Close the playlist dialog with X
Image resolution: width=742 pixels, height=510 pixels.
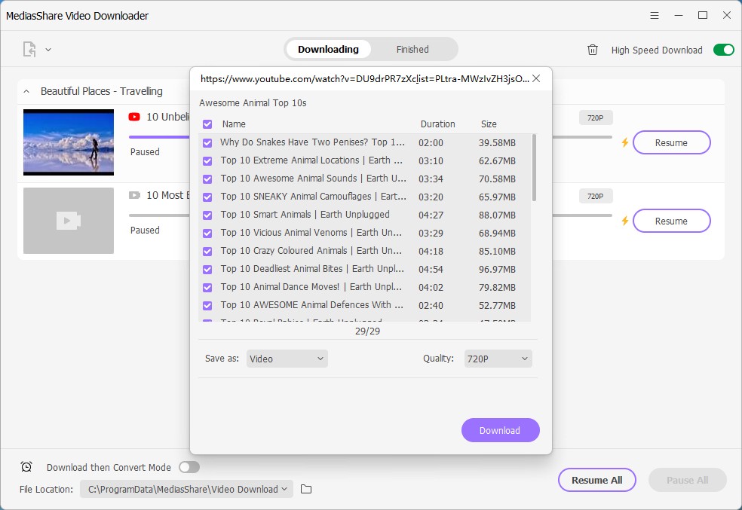[x=536, y=78]
